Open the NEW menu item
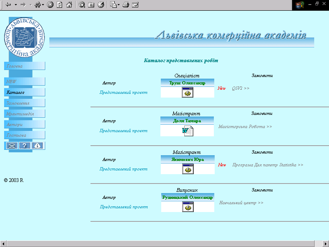The height and width of the screenshot is (247, 329). click(25, 82)
